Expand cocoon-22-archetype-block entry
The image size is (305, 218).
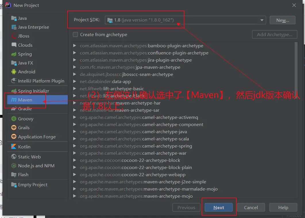point(74,160)
